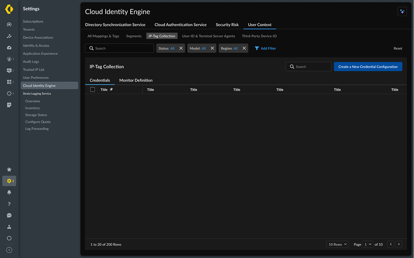Open Tenants in Settings menu
Viewport: 414px width, 258px height.
tap(29, 29)
